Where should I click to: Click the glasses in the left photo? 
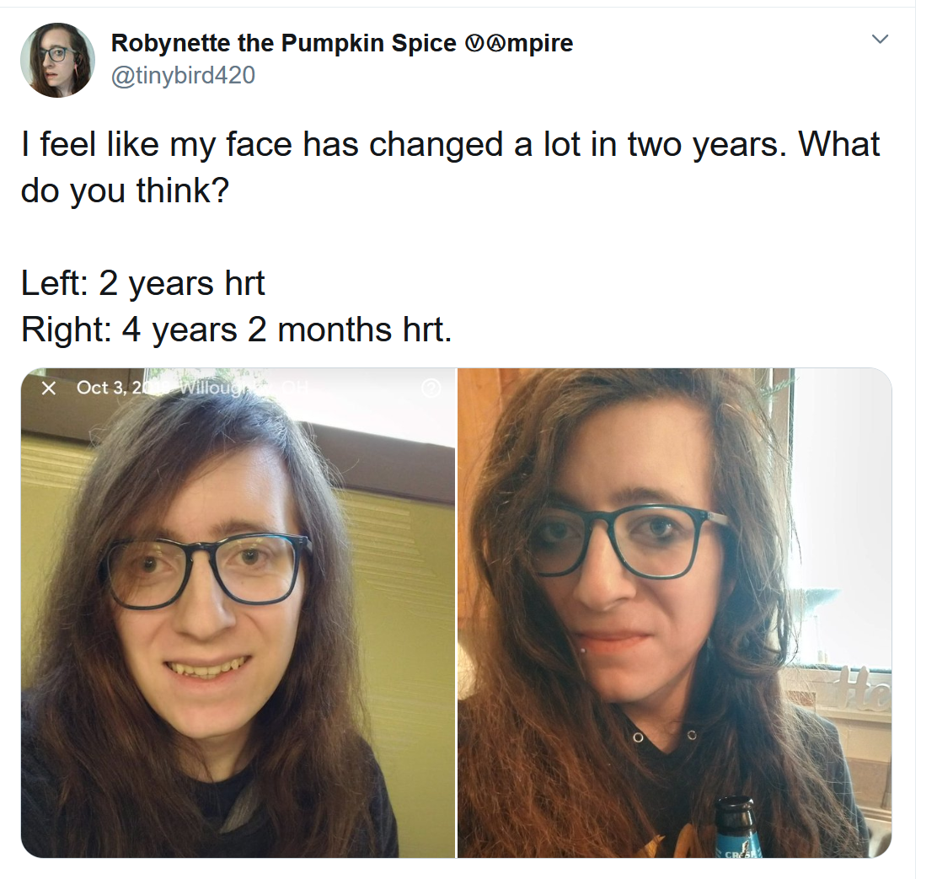(206, 570)
